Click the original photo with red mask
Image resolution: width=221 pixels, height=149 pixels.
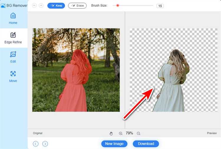coord(76,70)
